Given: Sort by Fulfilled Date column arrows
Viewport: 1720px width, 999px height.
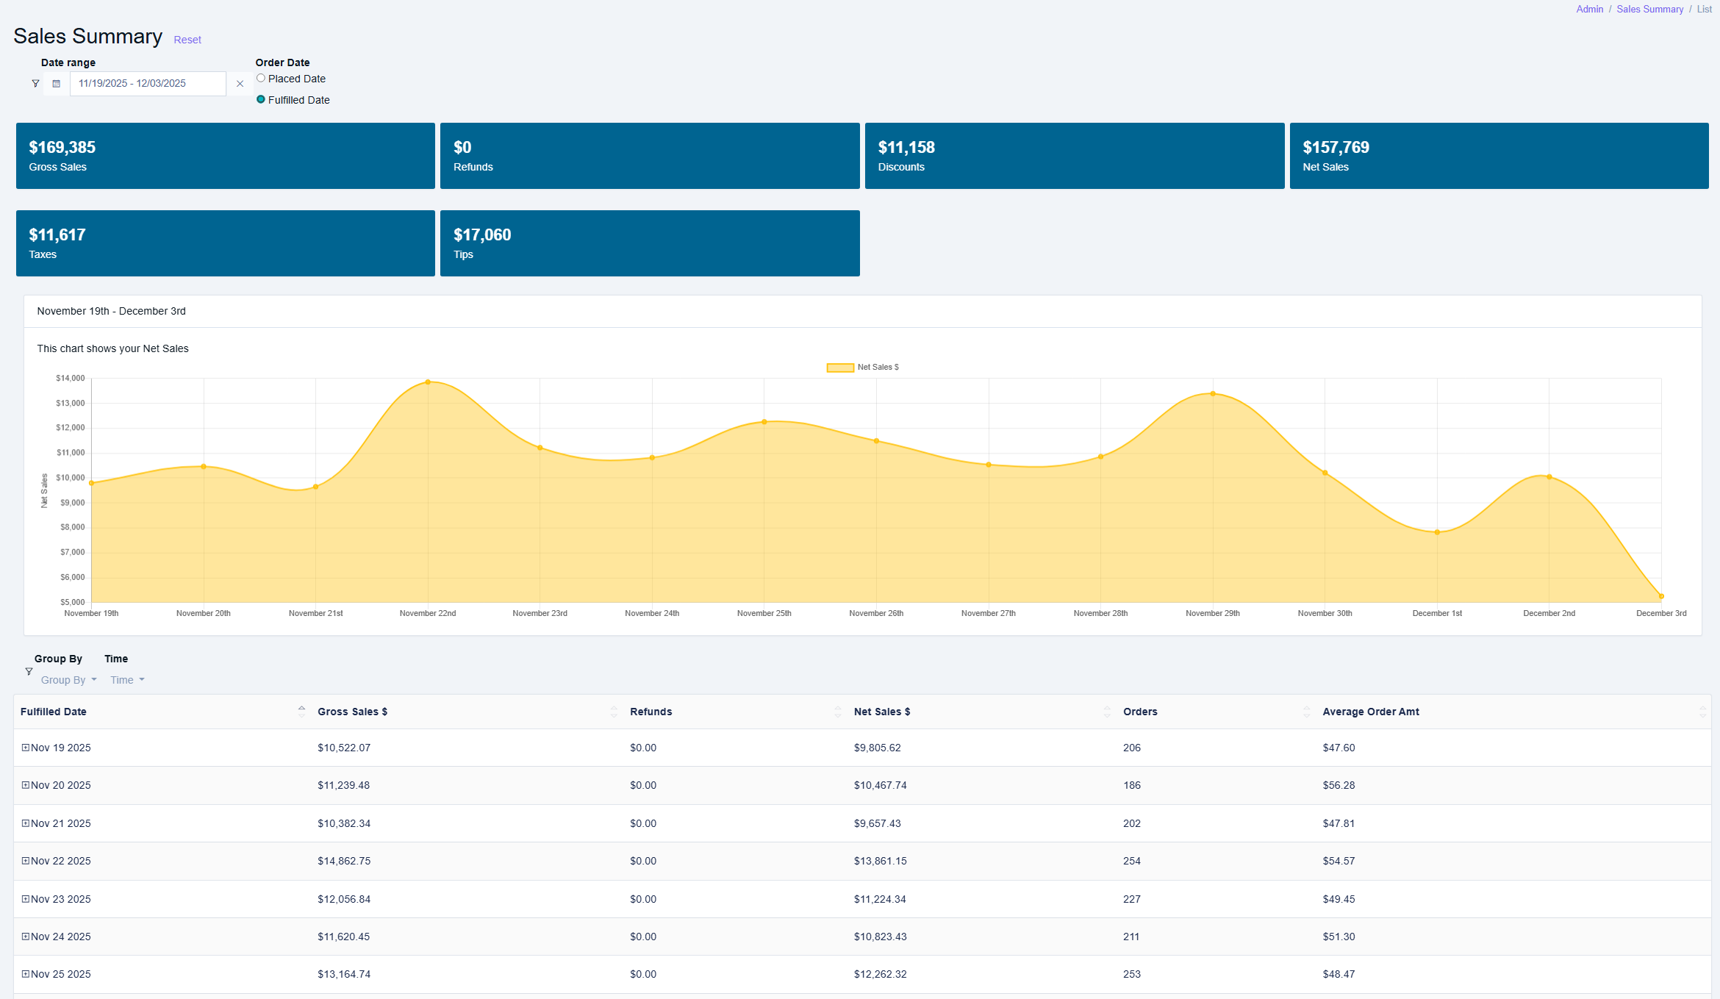Looking at the screenshot, I should pyautogui.click(x=301, y=712).
